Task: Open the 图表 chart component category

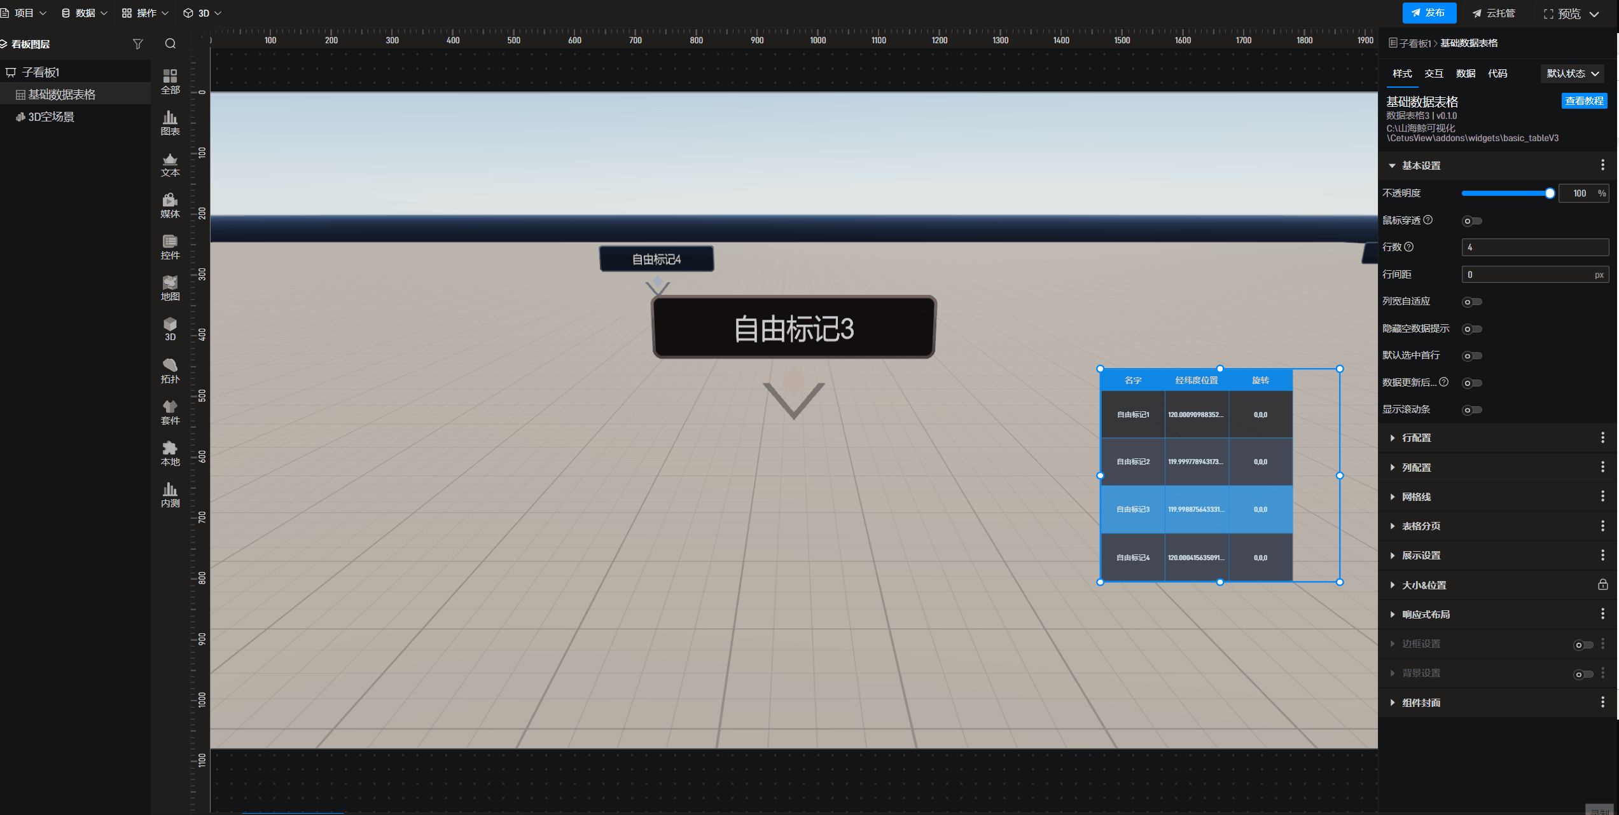Action: 170,123
